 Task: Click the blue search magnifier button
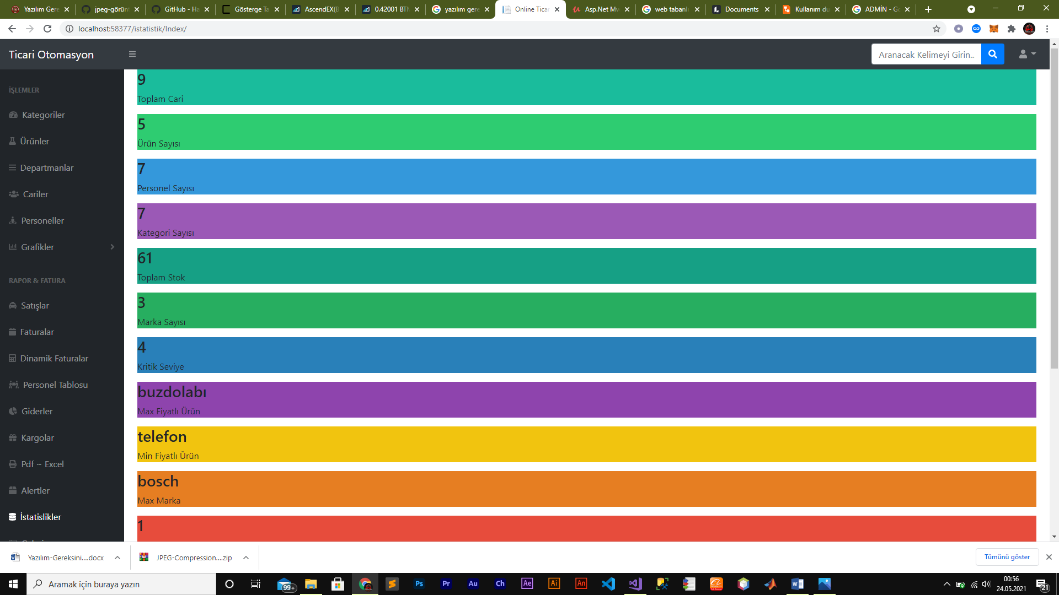click(x=992, y=54)
